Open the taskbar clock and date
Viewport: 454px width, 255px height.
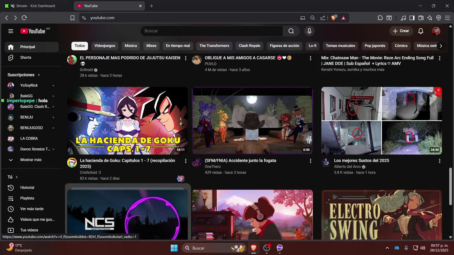pyautogui.click(x=439, y=248)
